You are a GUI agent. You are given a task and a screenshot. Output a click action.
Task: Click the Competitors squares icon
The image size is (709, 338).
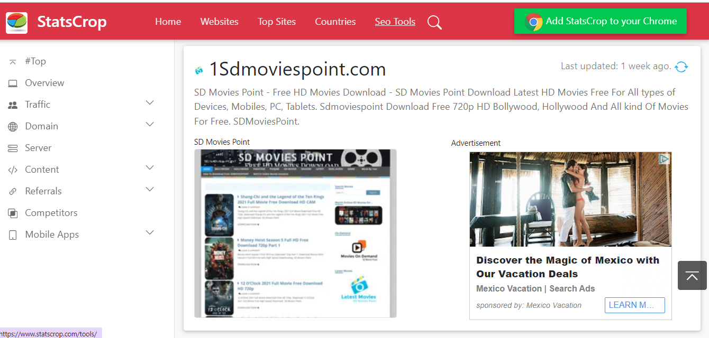[13, 213]
